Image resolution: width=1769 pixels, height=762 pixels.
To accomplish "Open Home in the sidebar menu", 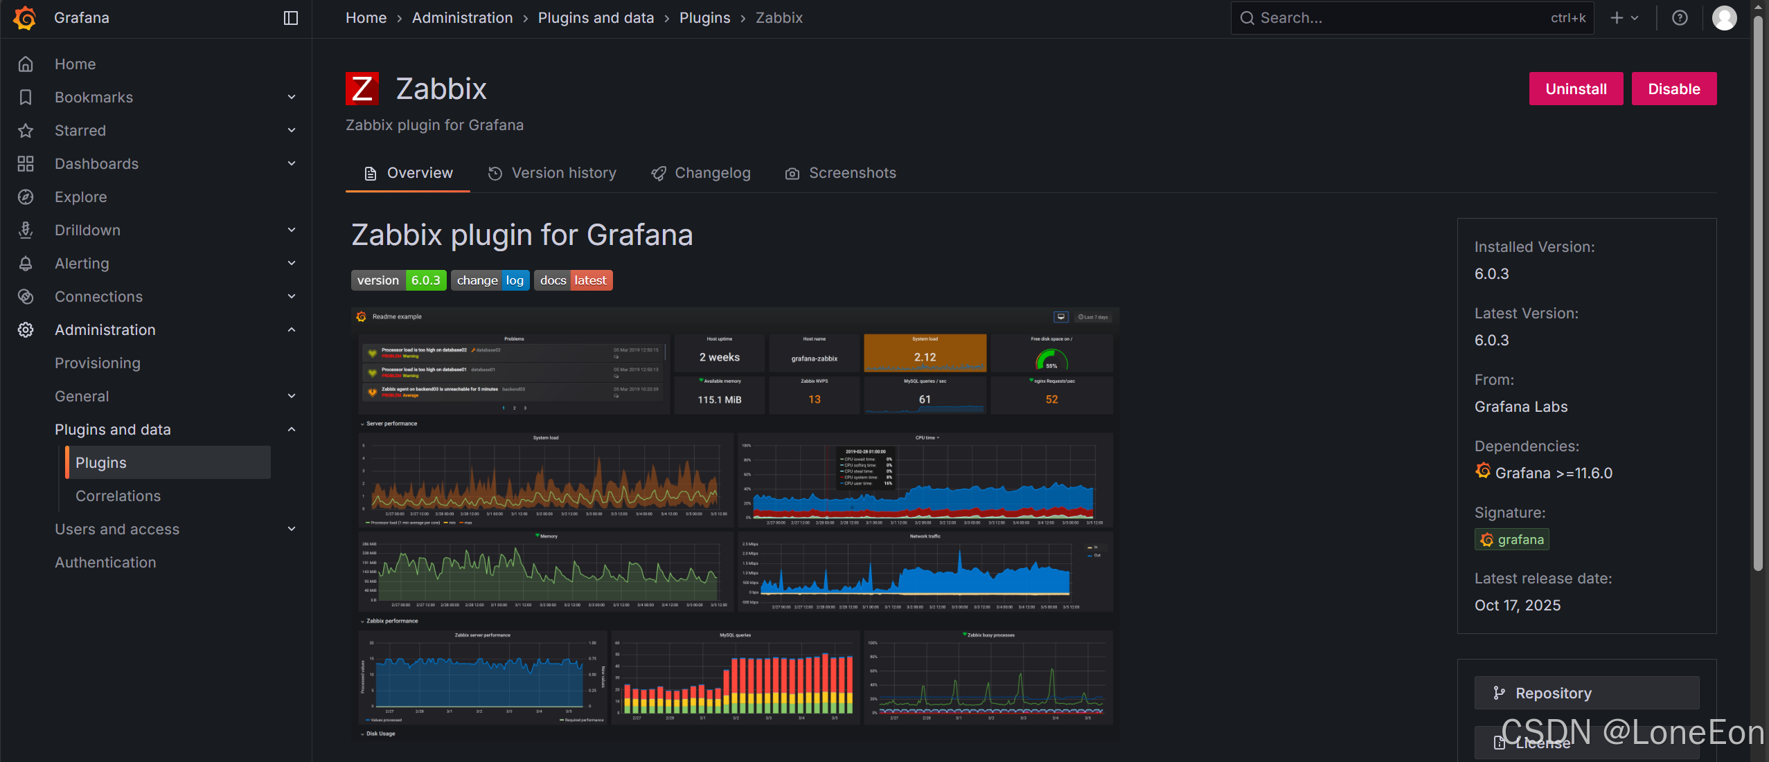I will 75,64.
